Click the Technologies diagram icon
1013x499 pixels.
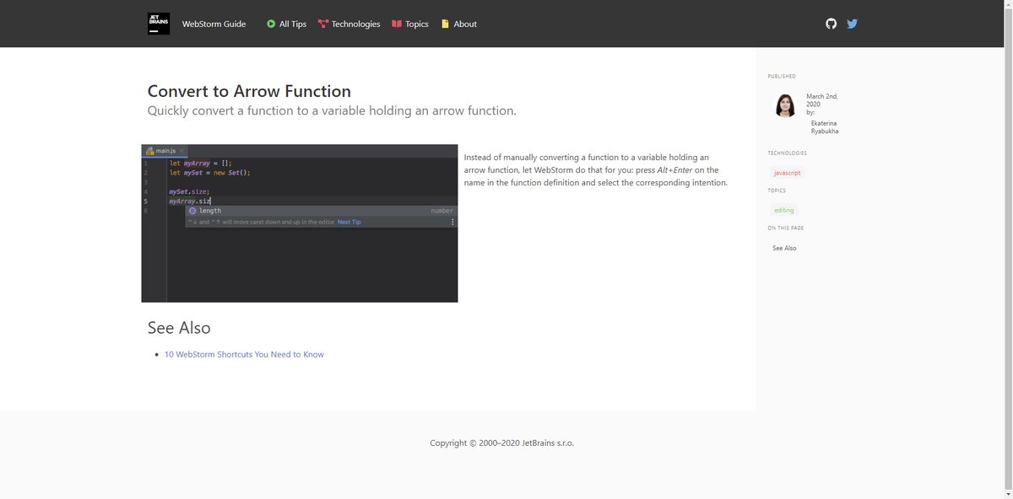(322, 24)
